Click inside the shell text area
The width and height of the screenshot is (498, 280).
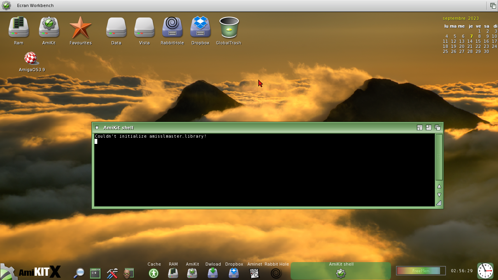[265, 170]
